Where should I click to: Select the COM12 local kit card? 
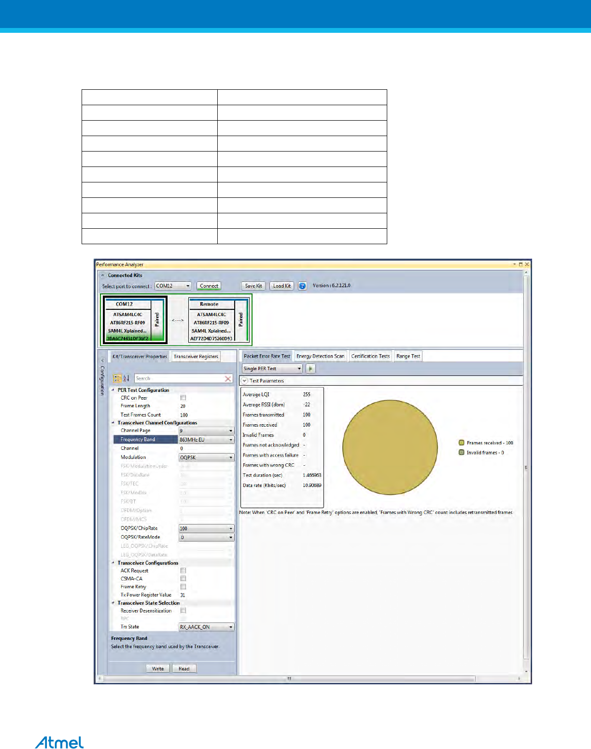(135, 320)
